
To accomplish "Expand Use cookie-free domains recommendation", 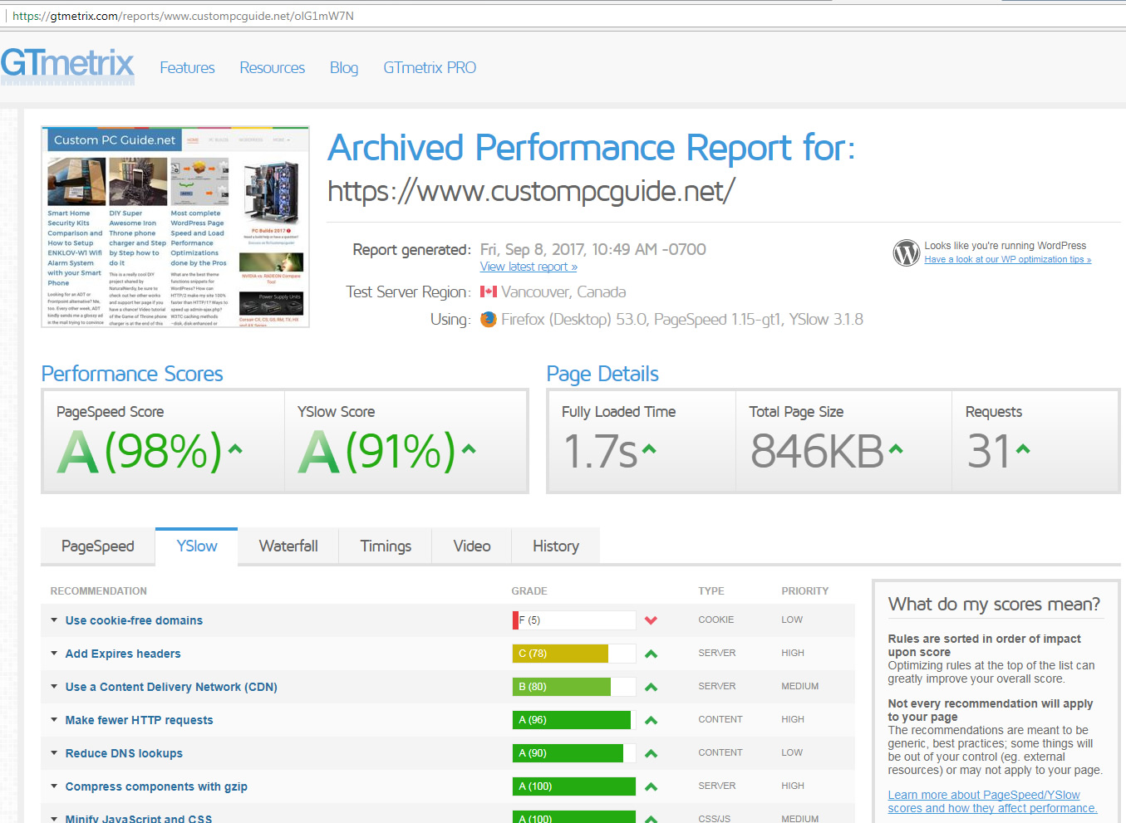I will click(54, 620).
